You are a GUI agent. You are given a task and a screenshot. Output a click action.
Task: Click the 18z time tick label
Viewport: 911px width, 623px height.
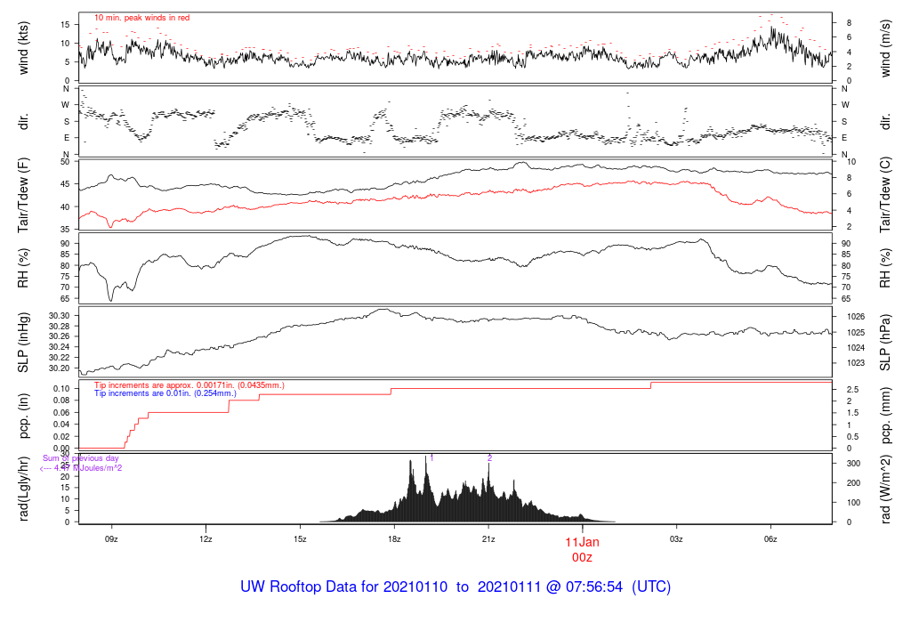click(394, 539)
